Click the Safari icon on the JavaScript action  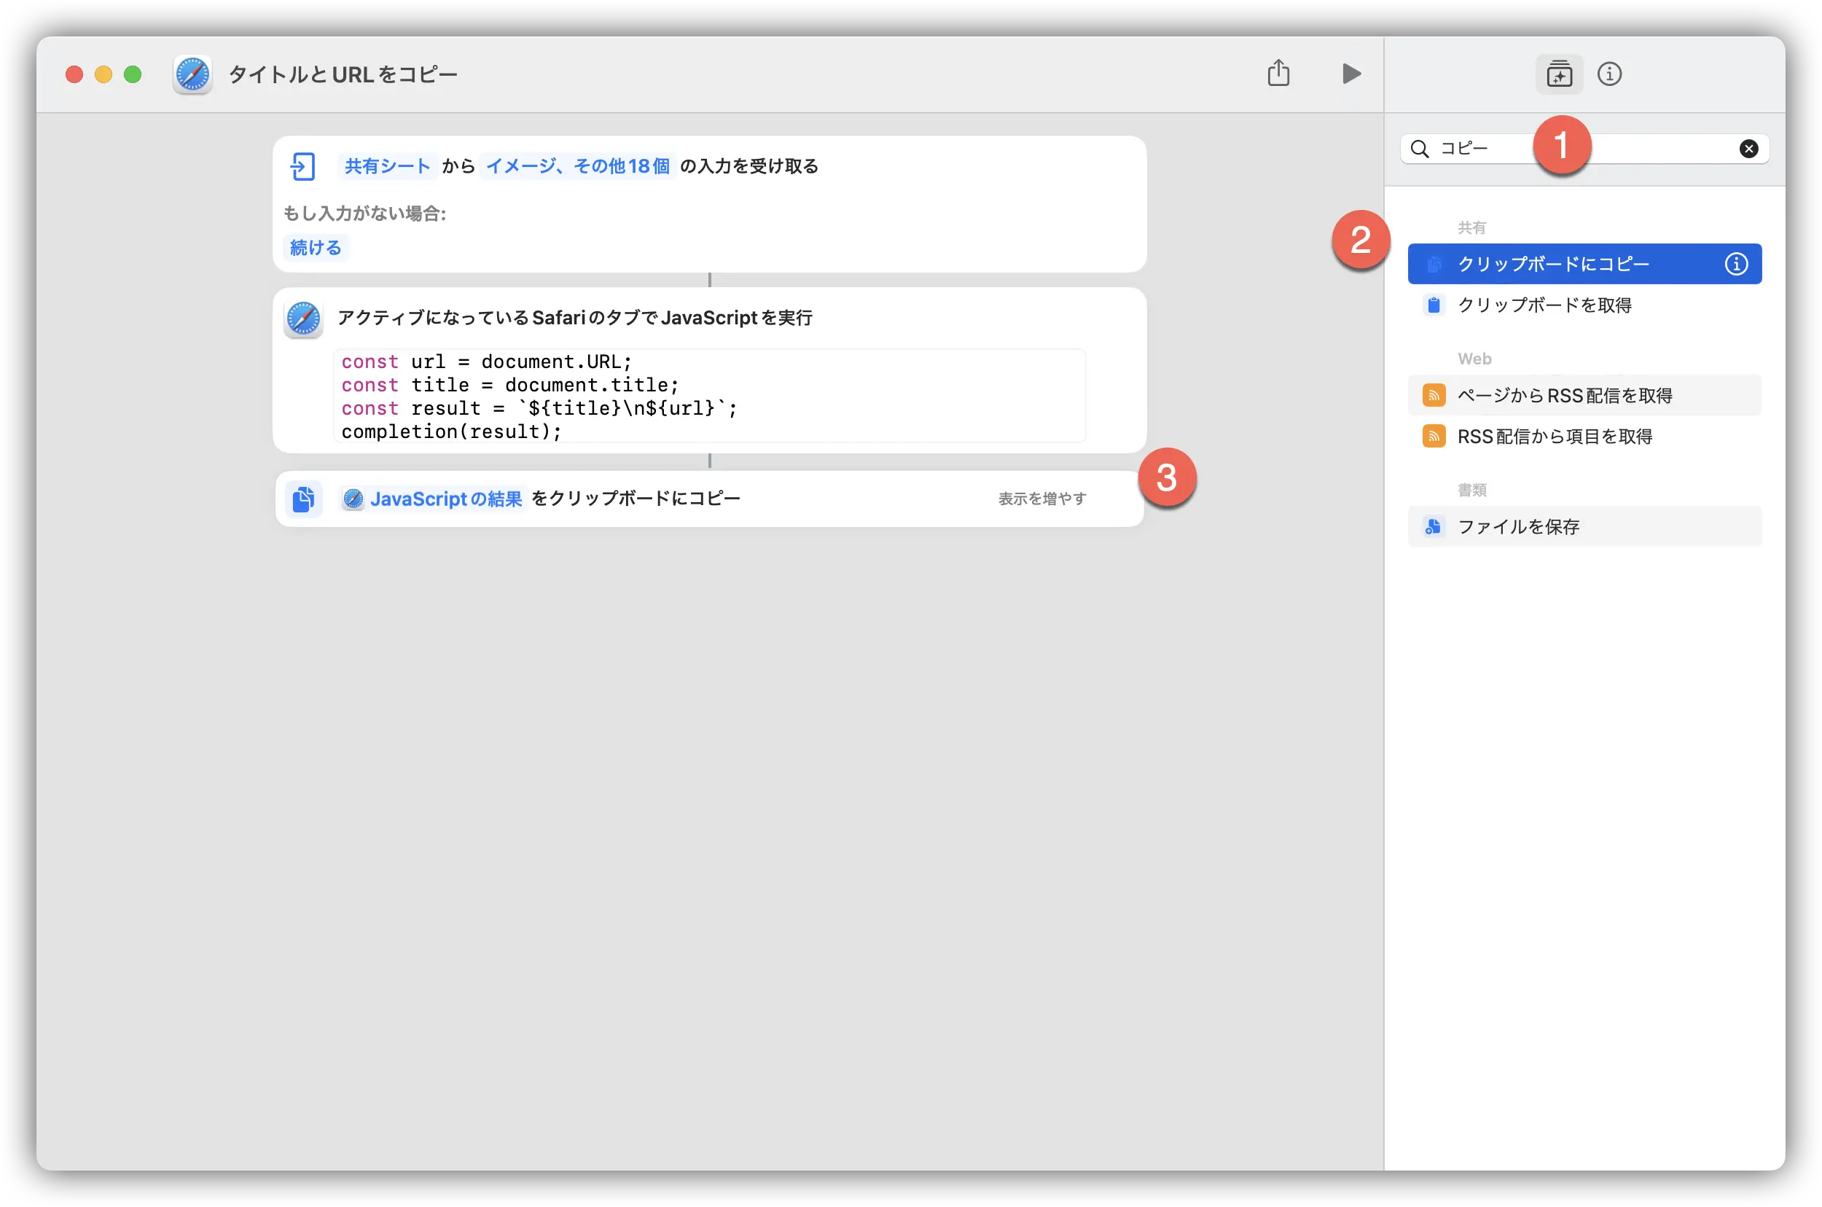coord(303,318)
